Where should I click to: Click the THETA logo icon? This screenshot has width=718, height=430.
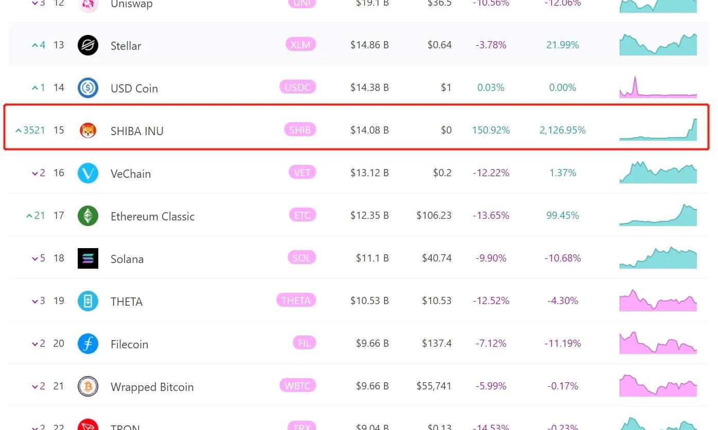coord(88,301)
